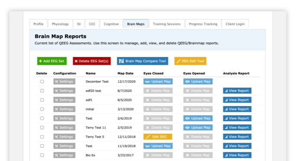View Report for the initial row
Image resolution: width=296 pixels, height=161 pixels.
[237, 109]
